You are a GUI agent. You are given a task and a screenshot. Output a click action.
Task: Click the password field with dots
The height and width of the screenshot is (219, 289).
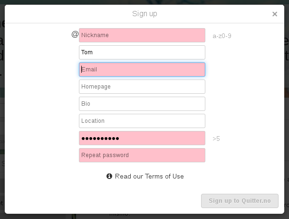pyautogui.click(x=142, y=138)
